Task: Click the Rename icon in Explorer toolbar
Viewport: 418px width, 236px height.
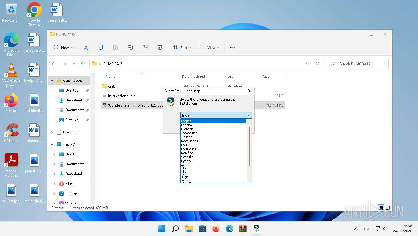Action: coord(130,47)
